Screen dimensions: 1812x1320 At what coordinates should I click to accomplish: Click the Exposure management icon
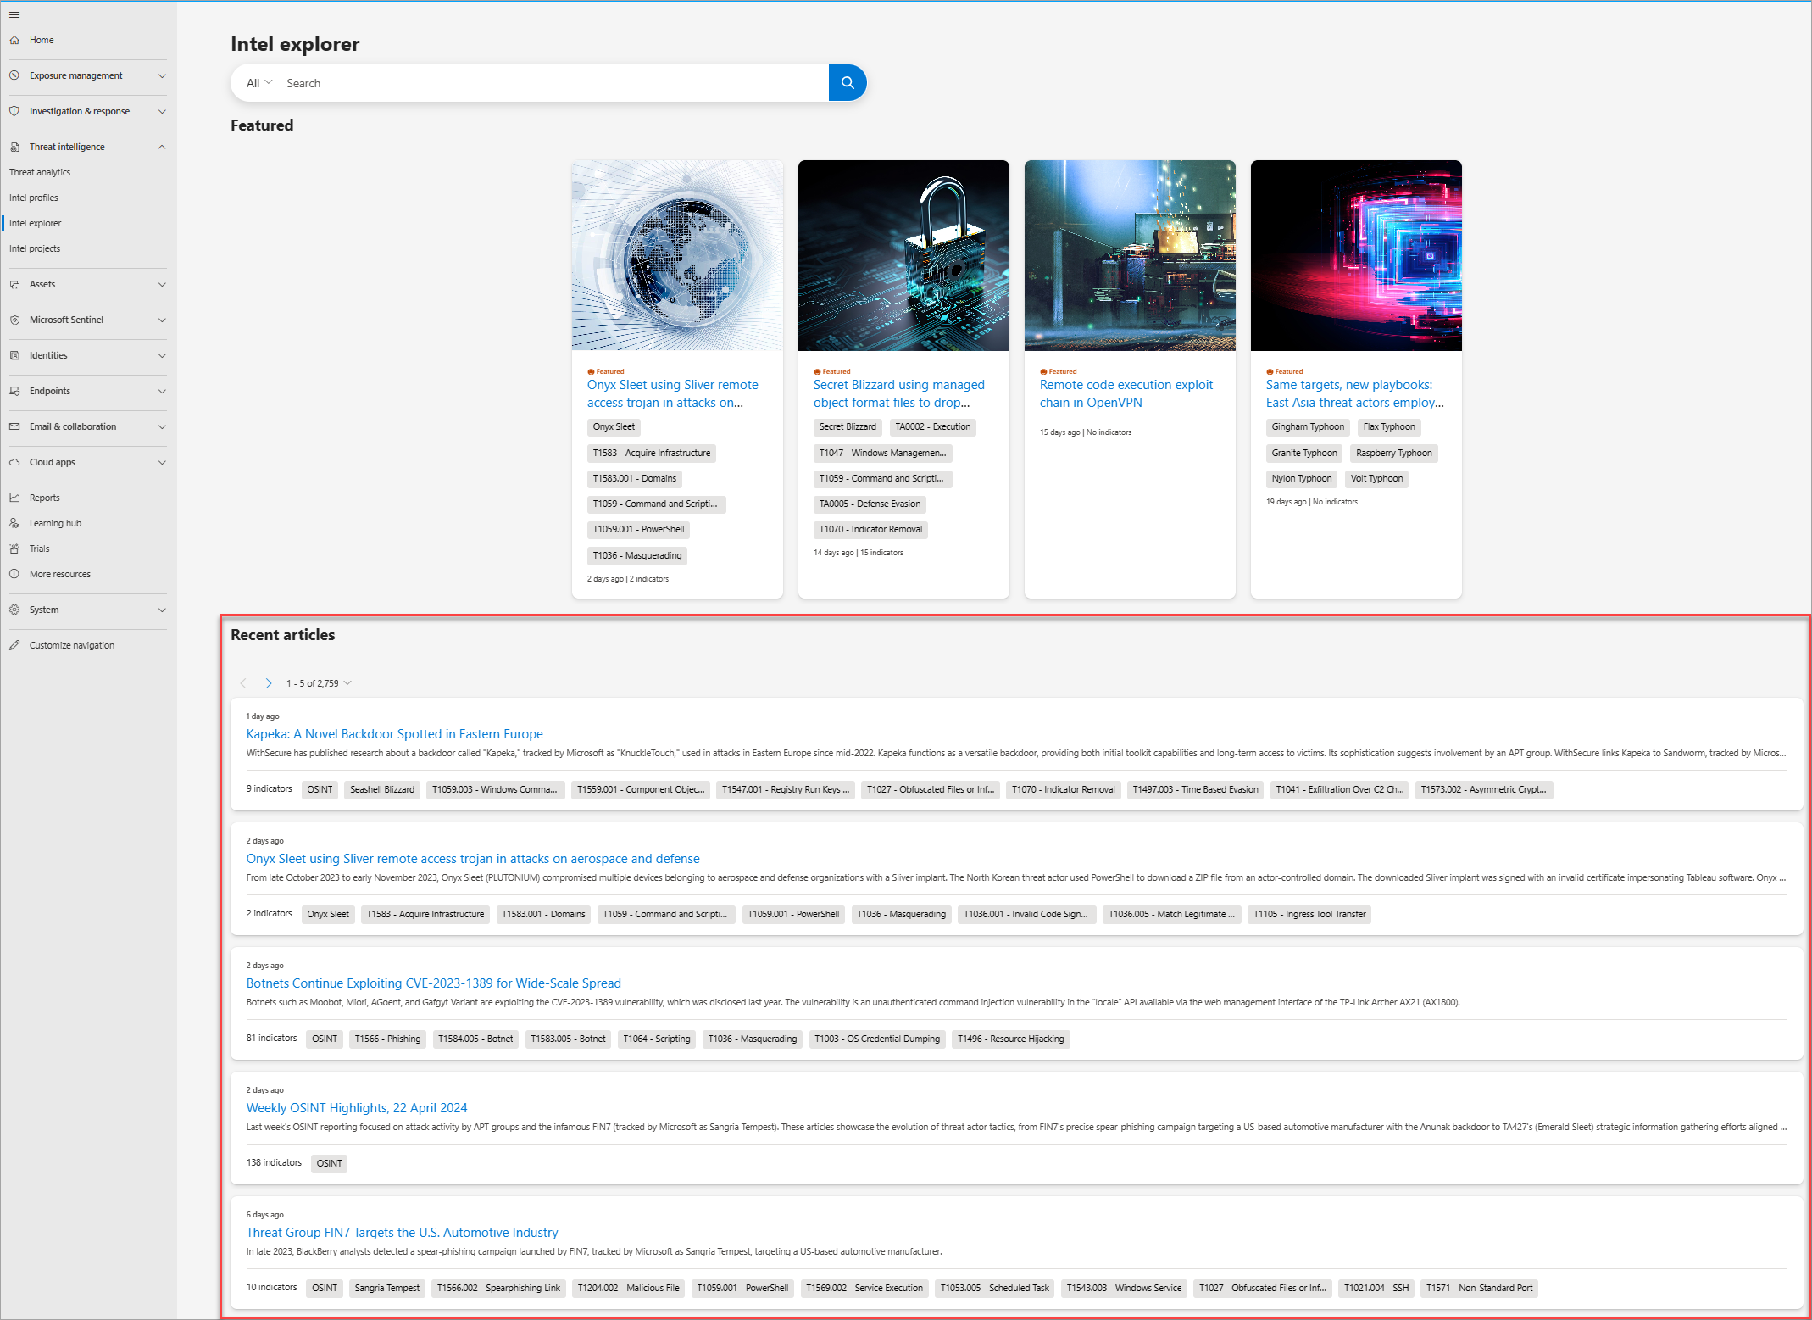pyautogui.click(x=14, y=75)
